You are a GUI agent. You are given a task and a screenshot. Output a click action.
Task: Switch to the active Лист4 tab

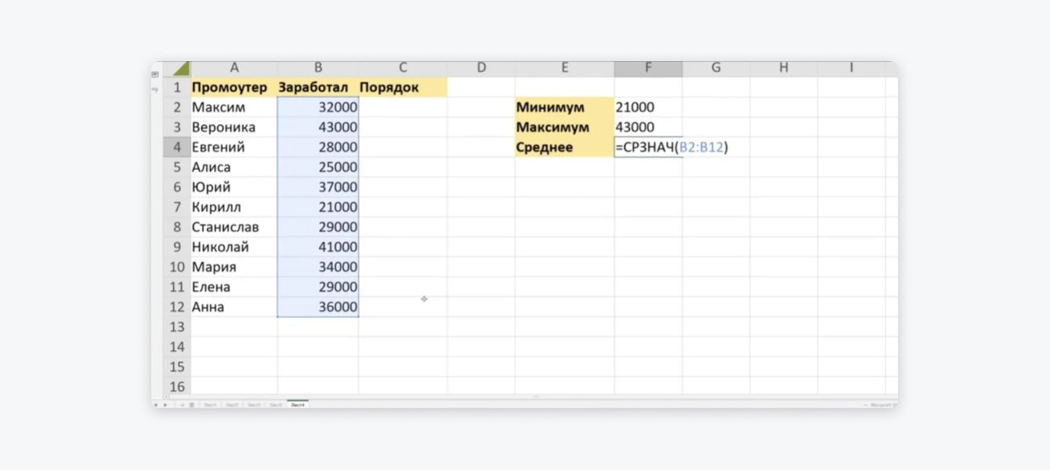point(298,405)
